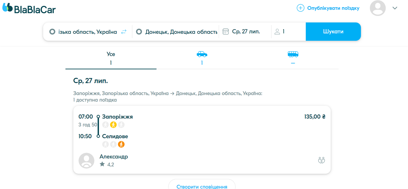Click trip duration 3 год 50
408x189 pixels.
click(x=88, y=125)
